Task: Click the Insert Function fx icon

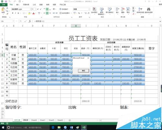Action: (x=30, y=21)
